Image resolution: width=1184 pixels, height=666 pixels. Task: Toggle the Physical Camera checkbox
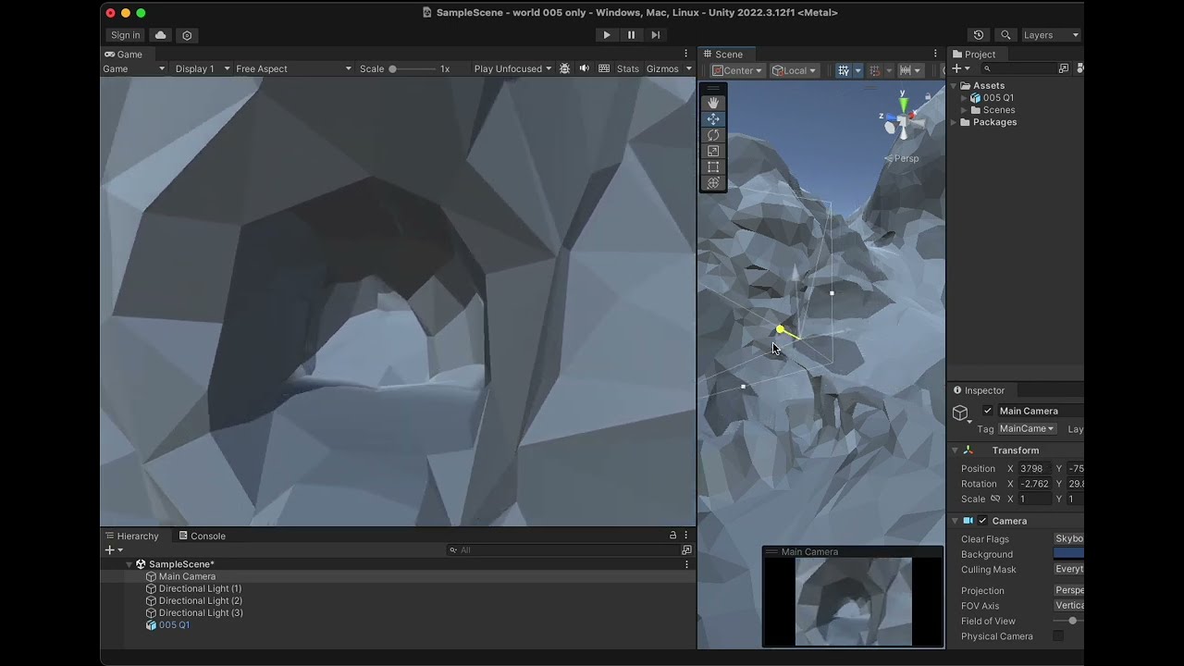pos(1058,636)
